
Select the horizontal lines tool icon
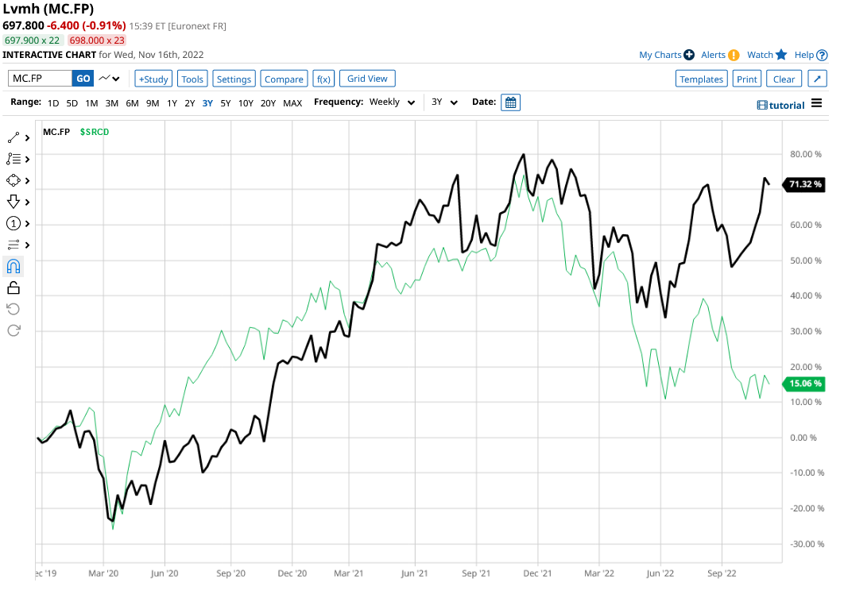pos(14,245)
